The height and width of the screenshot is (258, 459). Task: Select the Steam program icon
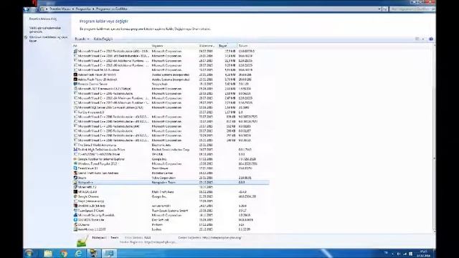point(75,178)
